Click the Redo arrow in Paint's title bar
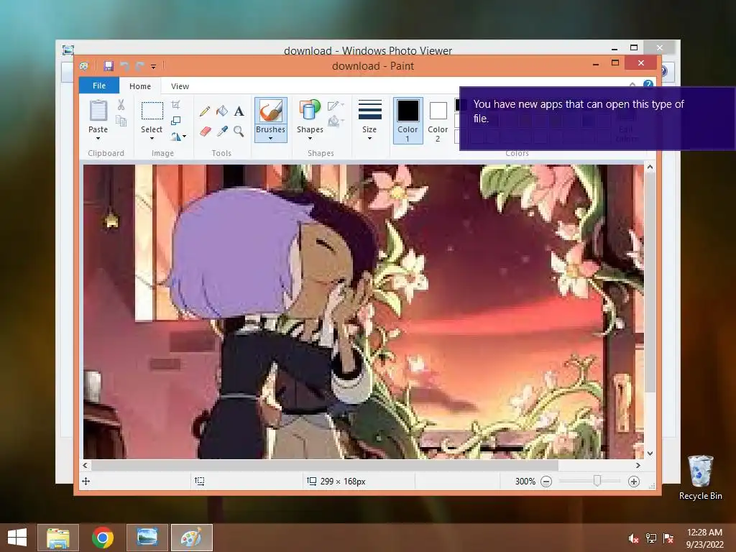 pos(140,66)
